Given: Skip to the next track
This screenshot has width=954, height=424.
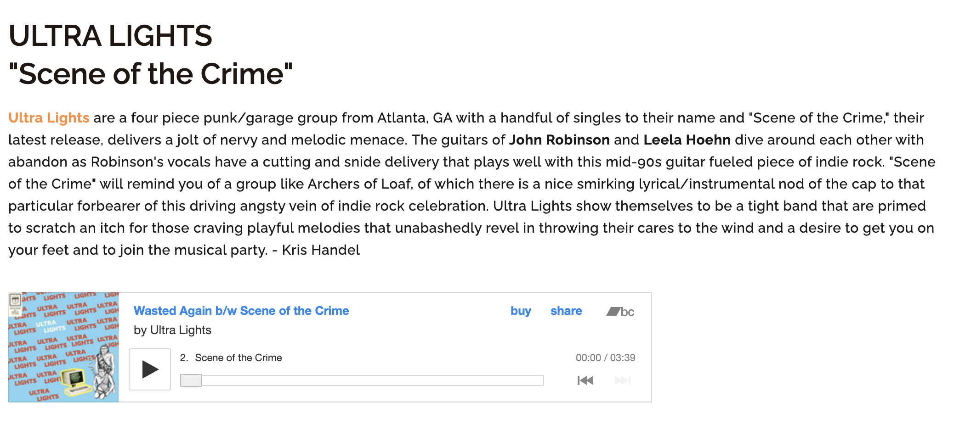Looking at the screenshot, I should [x=622, y=380].
